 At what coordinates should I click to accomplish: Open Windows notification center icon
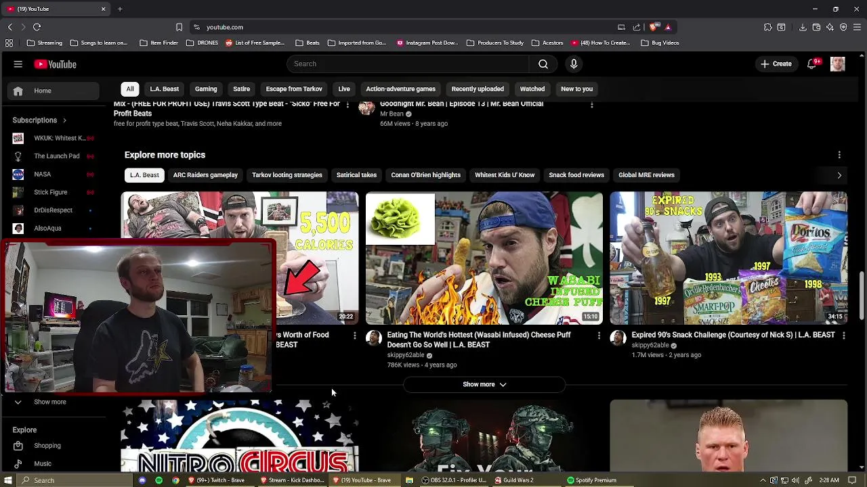click(x=852, y=480)
